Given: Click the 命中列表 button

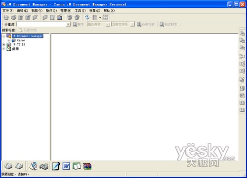Looking at the screenshot, I should (146, 25).
